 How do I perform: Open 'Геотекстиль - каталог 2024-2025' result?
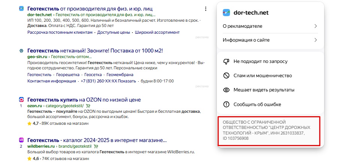(97, 140)
